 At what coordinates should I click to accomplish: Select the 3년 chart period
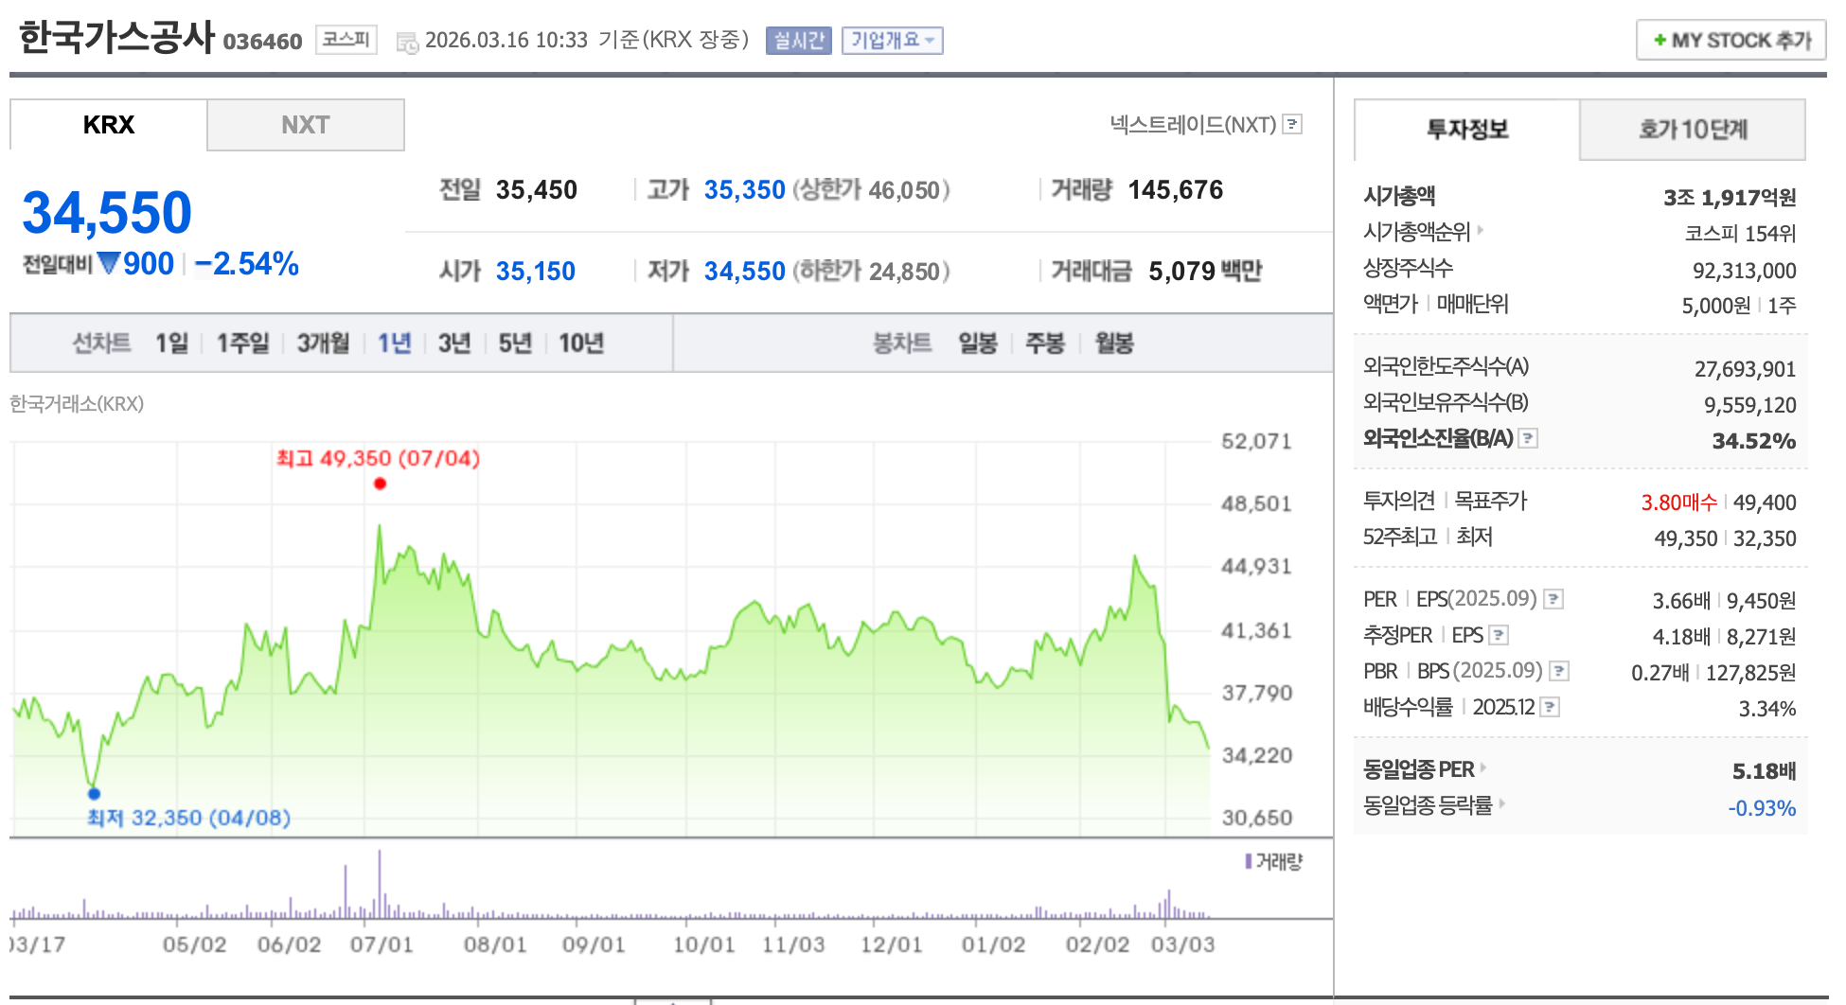(x=454, y=343)
